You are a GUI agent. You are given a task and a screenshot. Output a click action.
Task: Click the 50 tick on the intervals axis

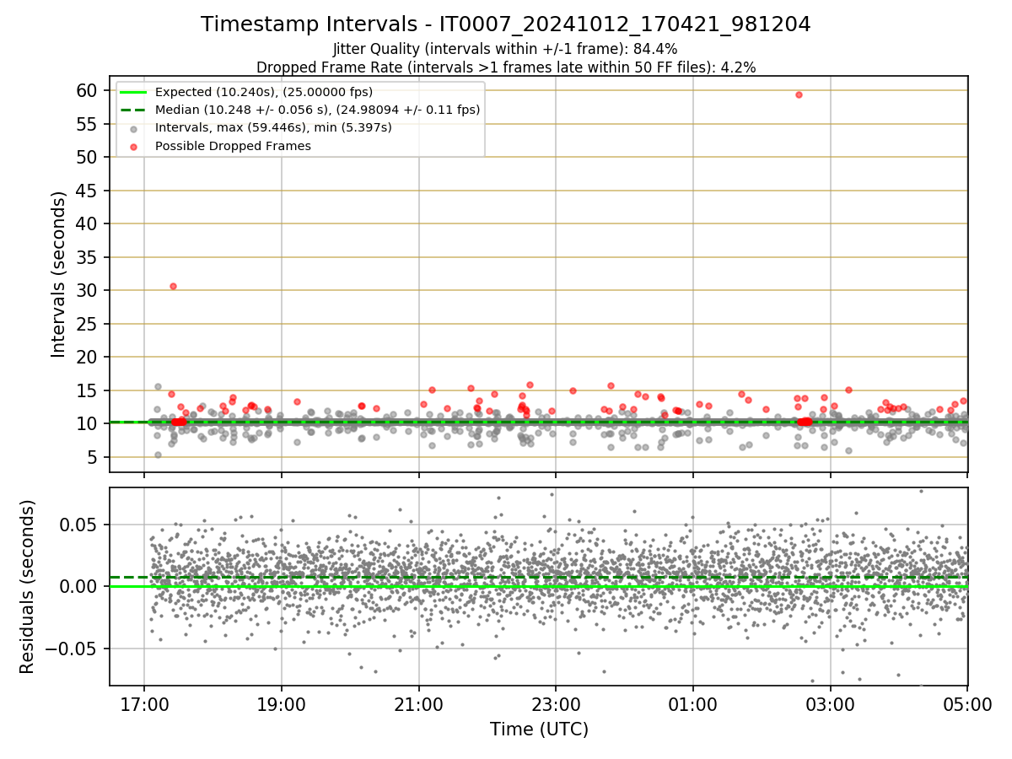coord(89,157)
